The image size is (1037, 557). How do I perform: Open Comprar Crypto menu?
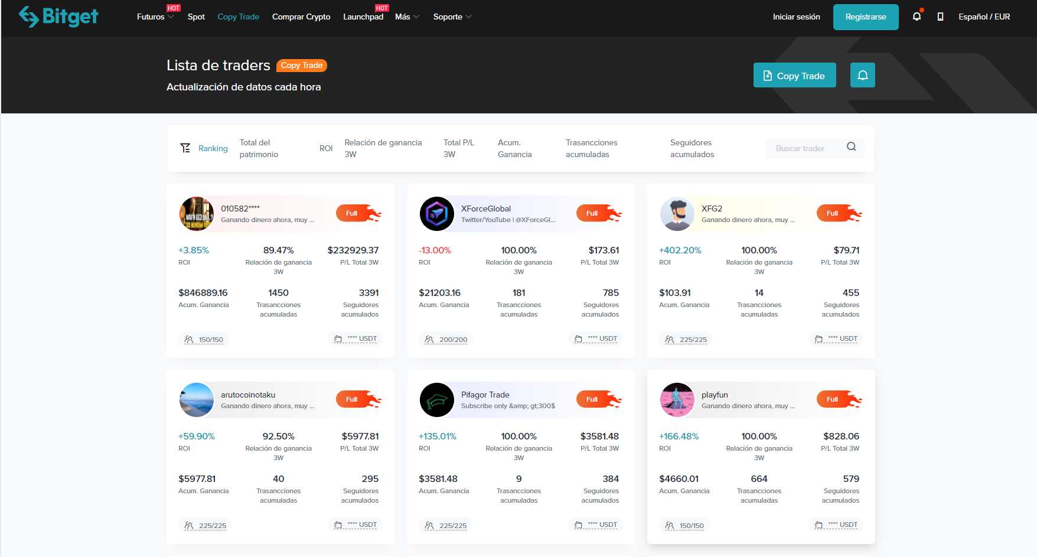point(301,17)
